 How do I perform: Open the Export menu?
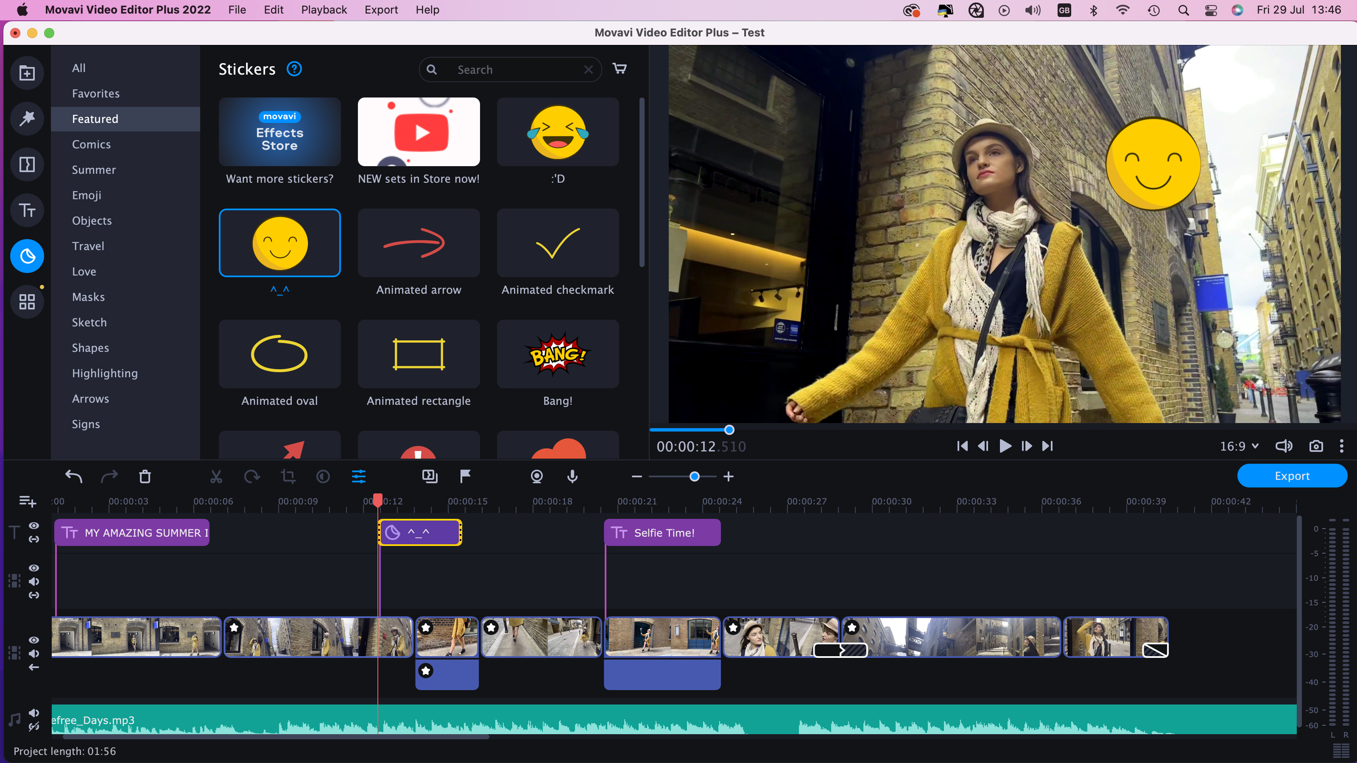(x=381, y=9)
